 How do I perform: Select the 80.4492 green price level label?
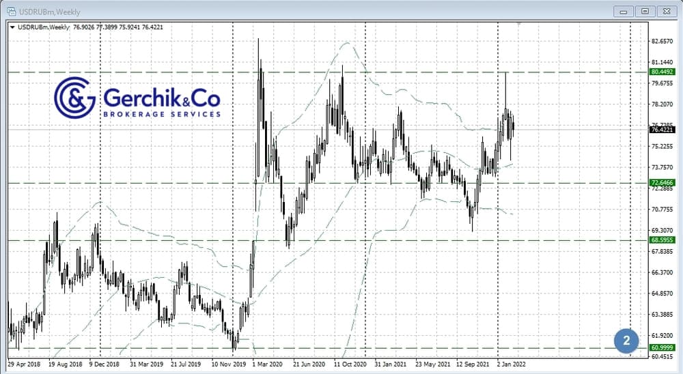[x=663, y=72]
